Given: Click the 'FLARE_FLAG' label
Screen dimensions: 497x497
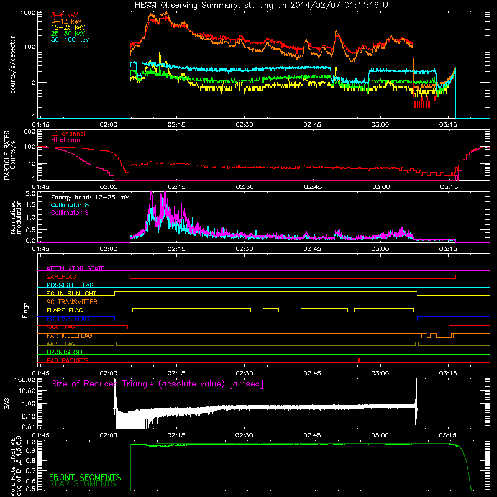Looking at the screenshot, I should pos(65,310).
